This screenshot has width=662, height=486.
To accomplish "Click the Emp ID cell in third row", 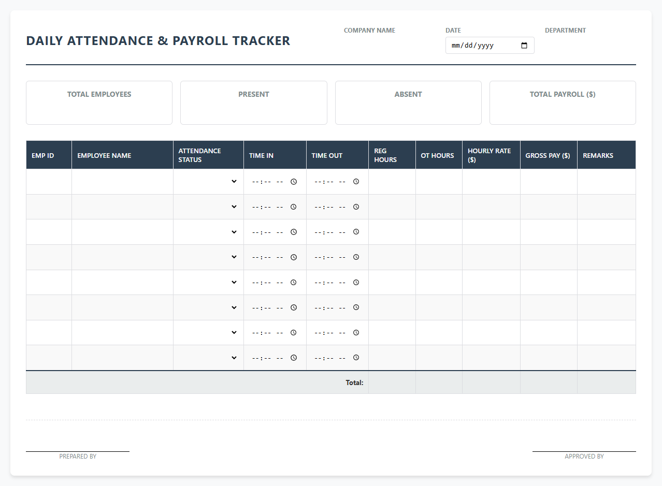I will [x=49, y=232].
